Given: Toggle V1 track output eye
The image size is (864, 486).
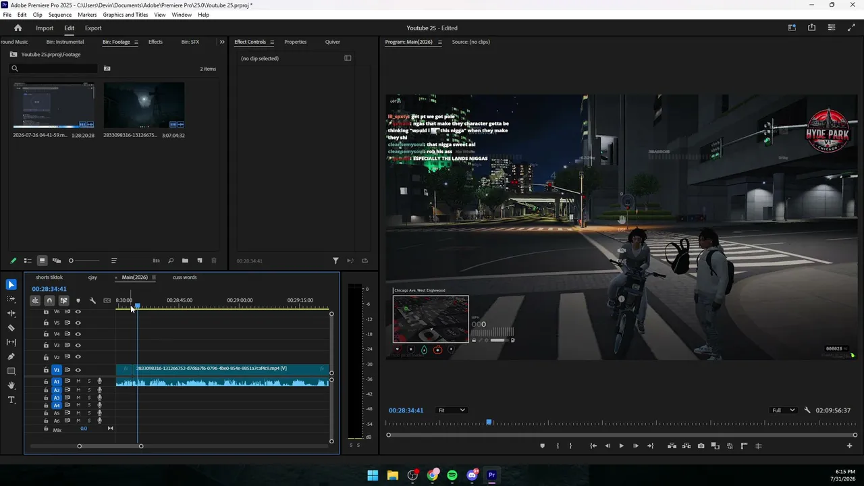Looking at the screenshot, I should tap(78, 370).
